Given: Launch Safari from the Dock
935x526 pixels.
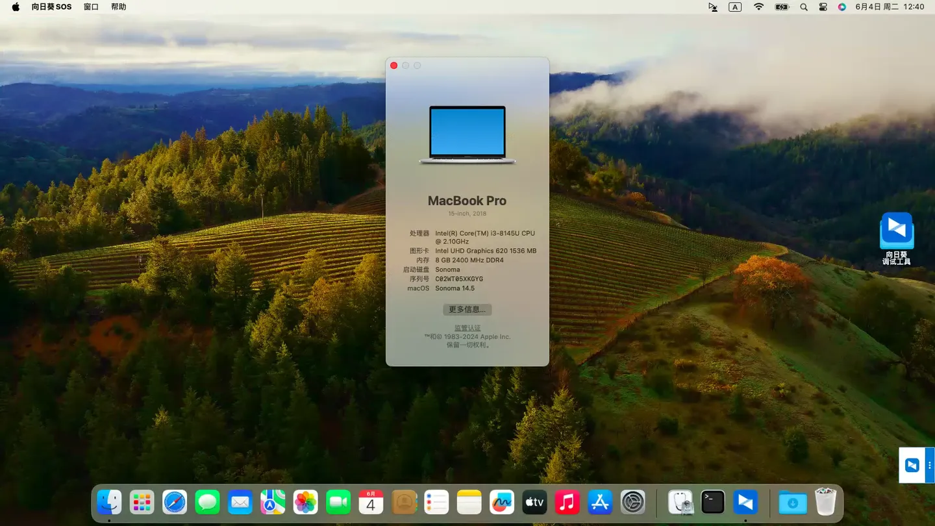Looking at the screenshot, I should click(x=175, y=502).
